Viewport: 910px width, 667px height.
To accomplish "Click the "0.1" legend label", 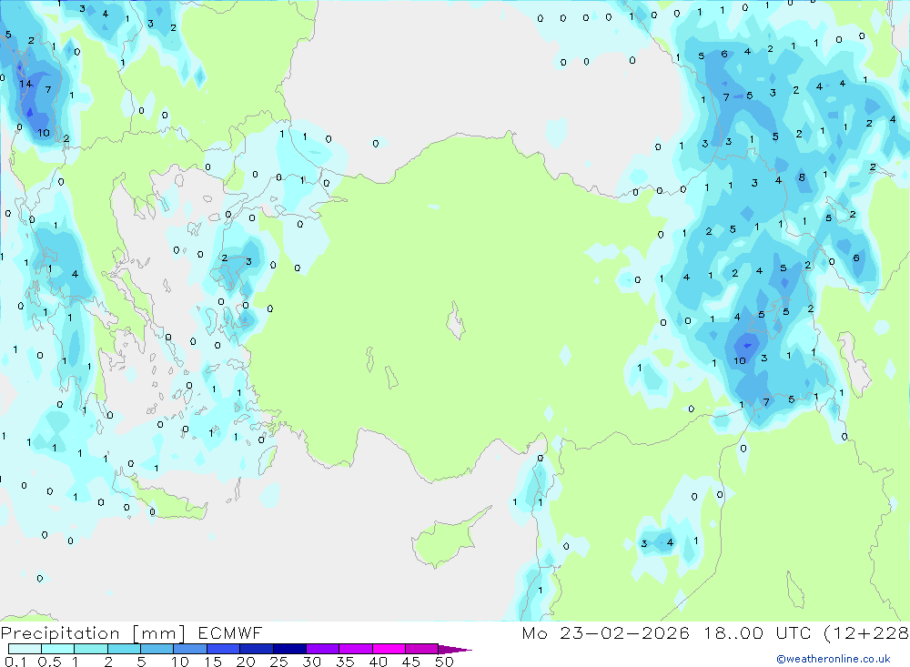I will click(x=15, y=662).
